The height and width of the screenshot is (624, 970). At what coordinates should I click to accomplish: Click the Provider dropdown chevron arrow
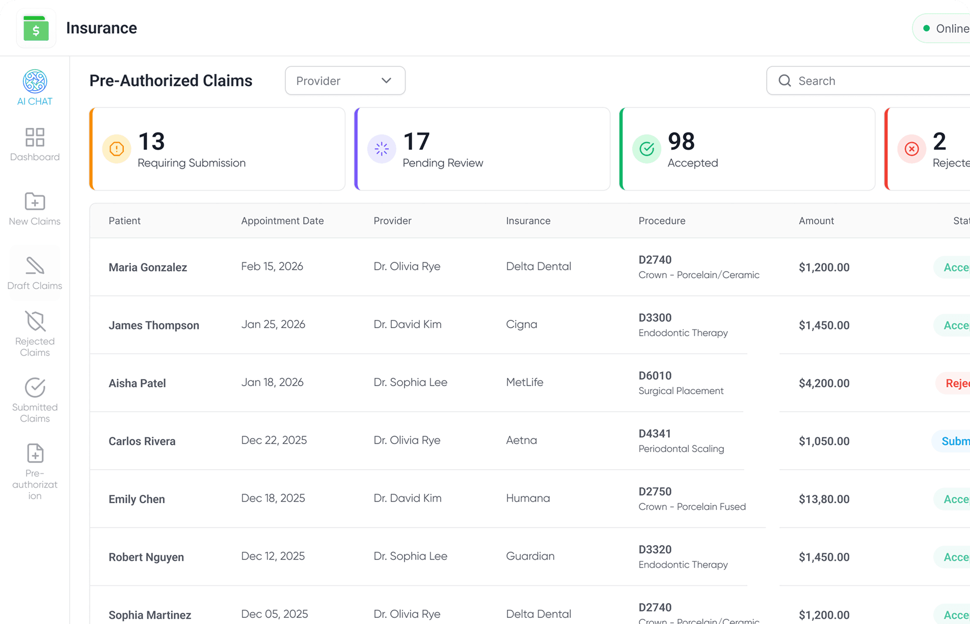(386, 80)
